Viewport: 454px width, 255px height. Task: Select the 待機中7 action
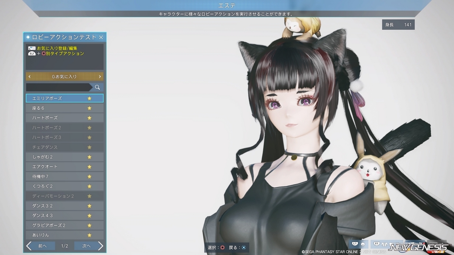[65, 176]
